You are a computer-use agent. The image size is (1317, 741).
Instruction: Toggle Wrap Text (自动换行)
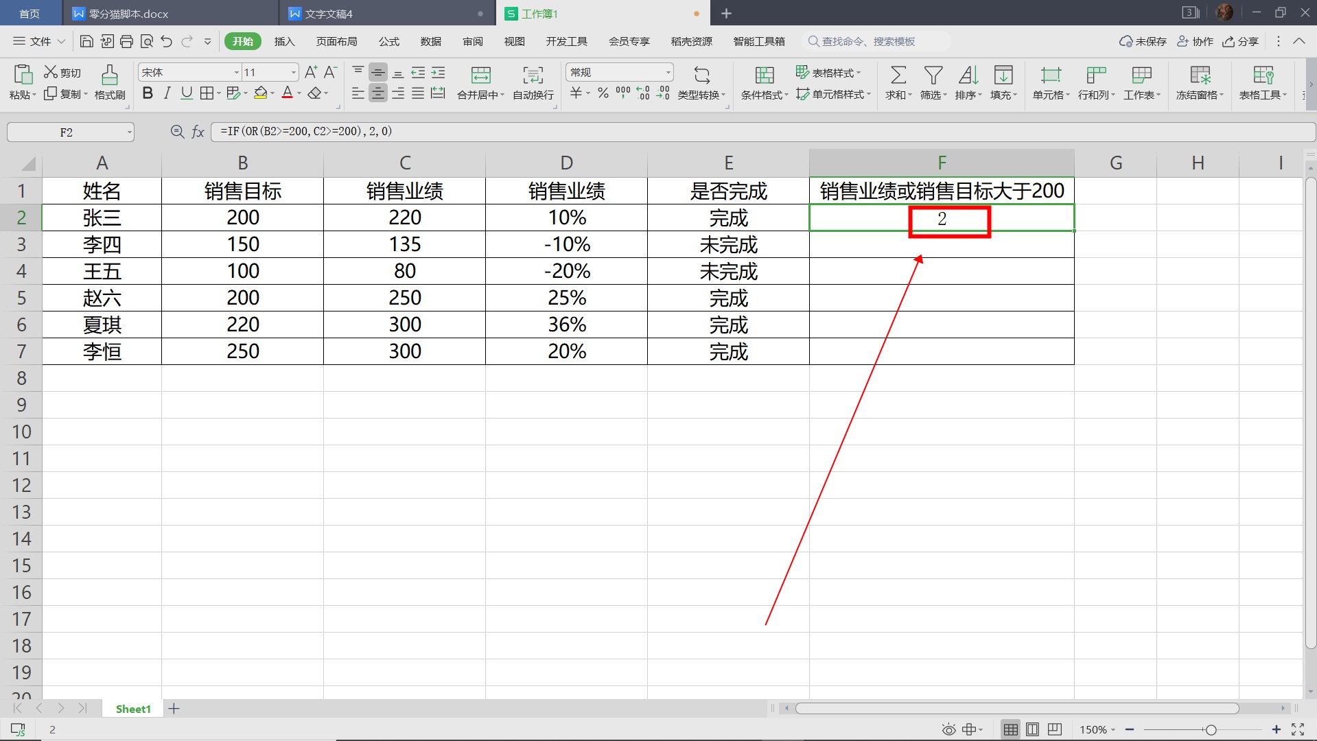pyautogui.click(x=533, y=75)
